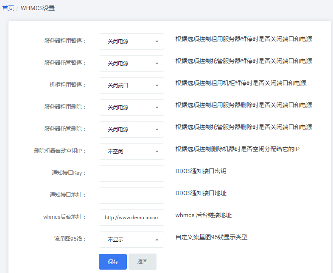Click the whmcs后台地址 URL field
The image size is (333, 273).
[132, 218]
